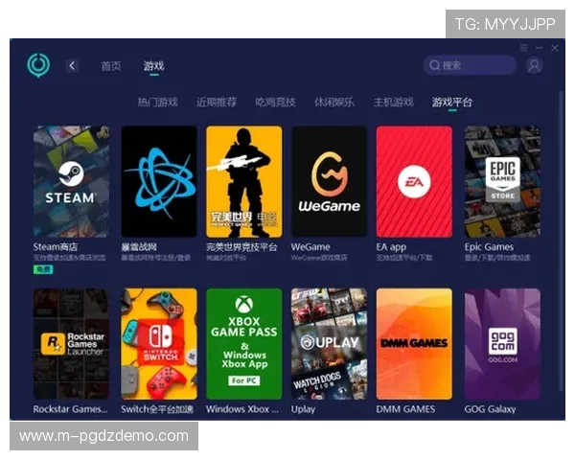Open the Uplay thumbnail
The height and width of the screenshot is (460, 575).
click(x=329, y=343)
